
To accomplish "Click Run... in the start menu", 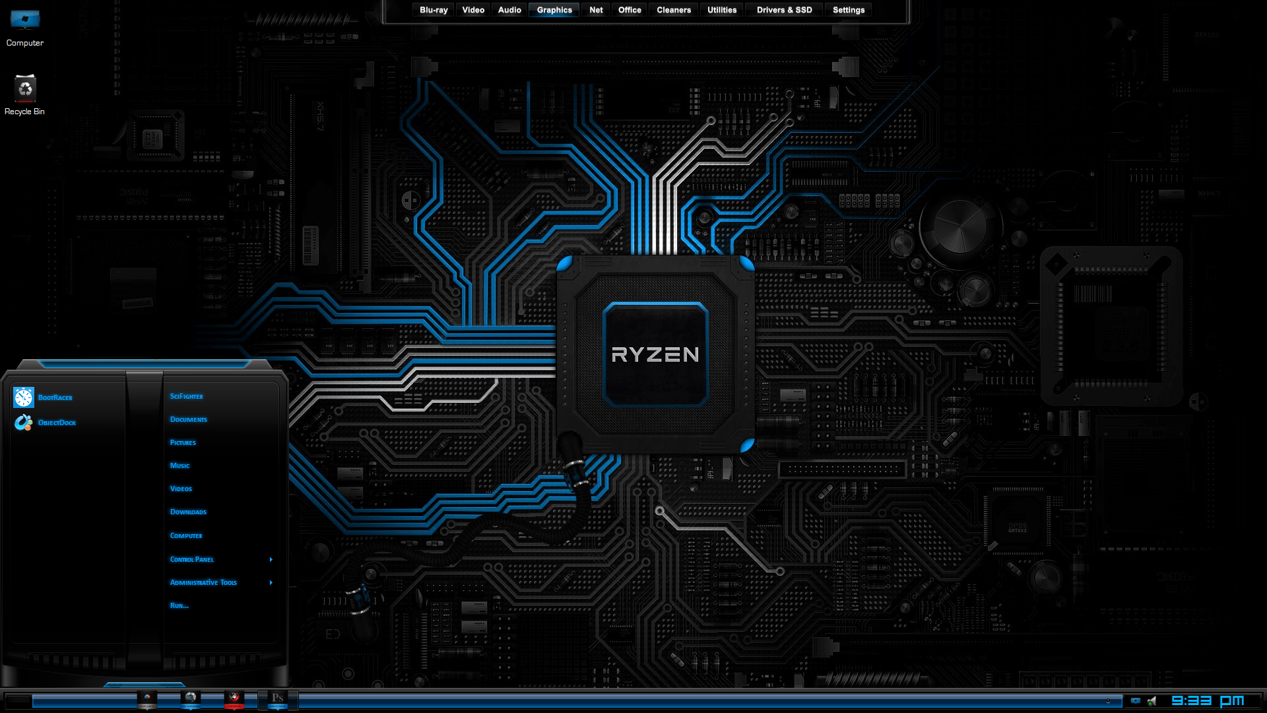I will tap(179, 605).
